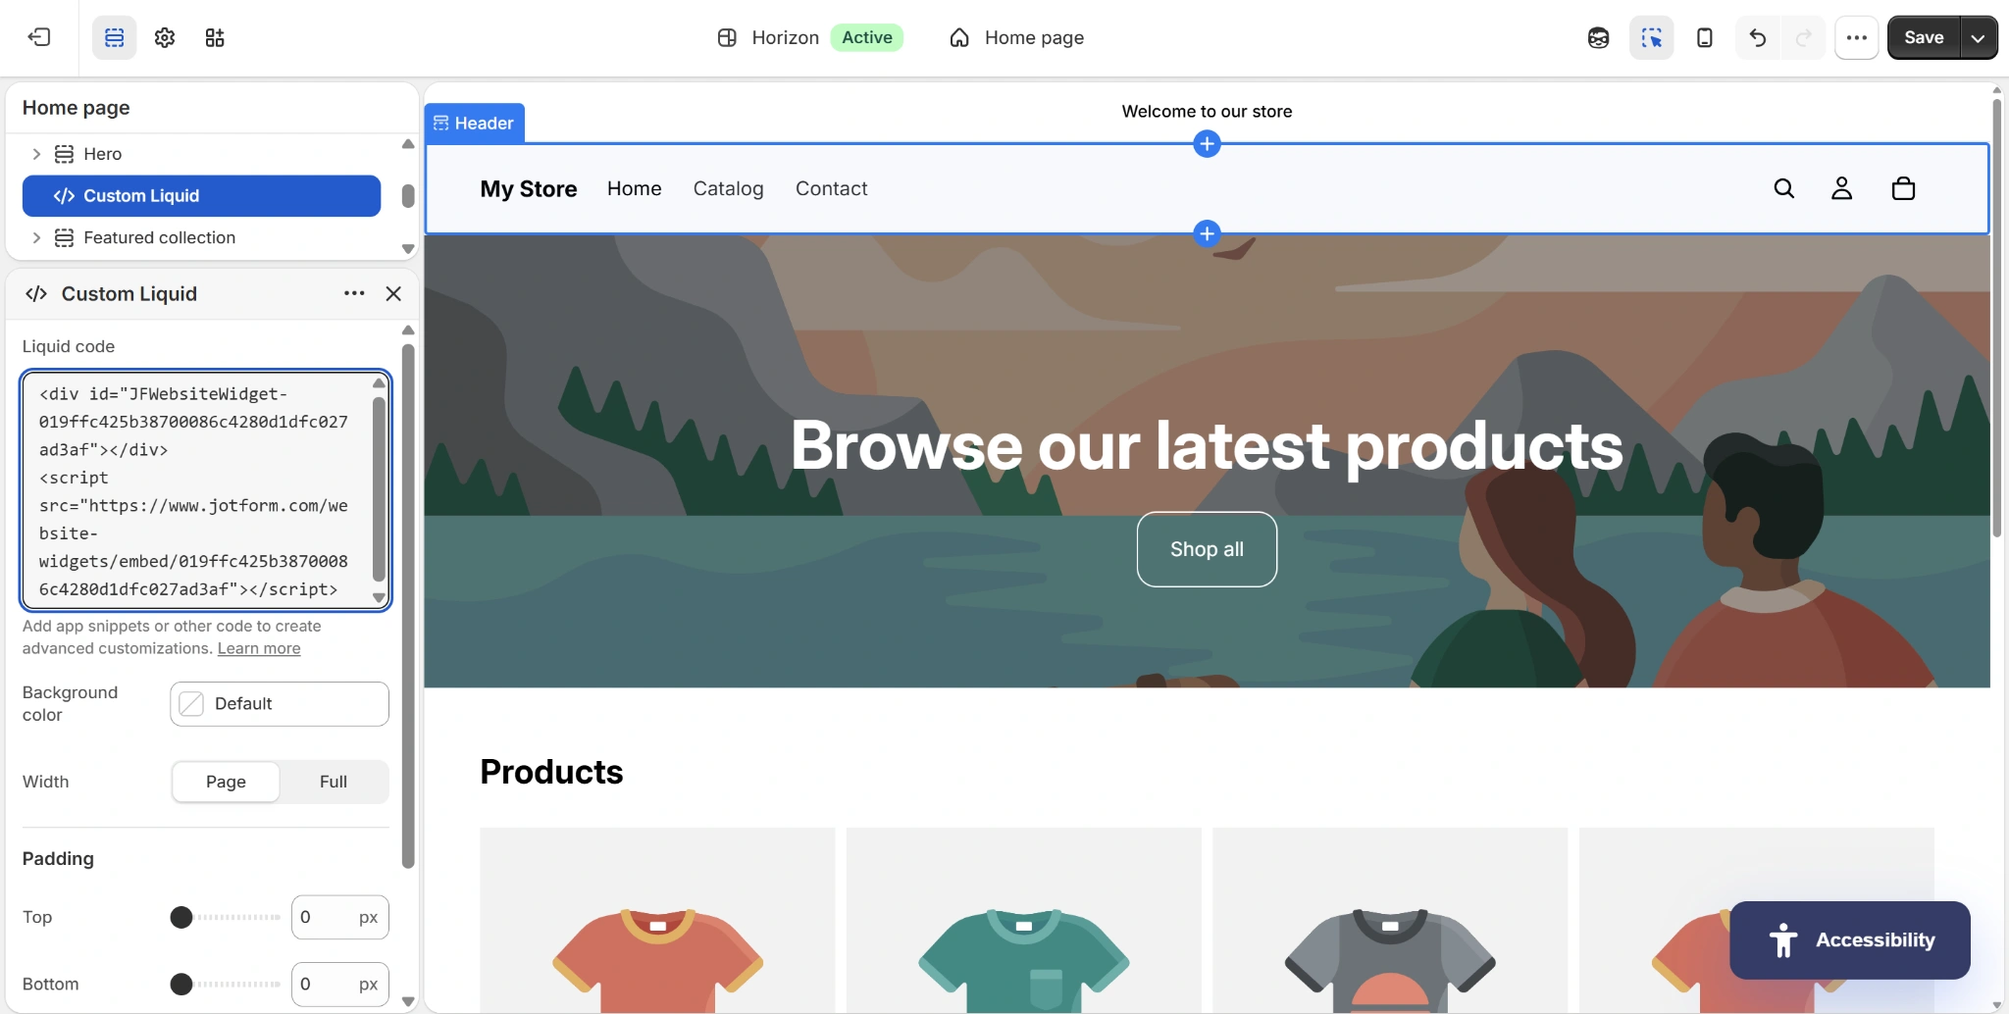2009x1014 pixels.
Task: Open the Apps blocks icon
Action: point(215,37)
